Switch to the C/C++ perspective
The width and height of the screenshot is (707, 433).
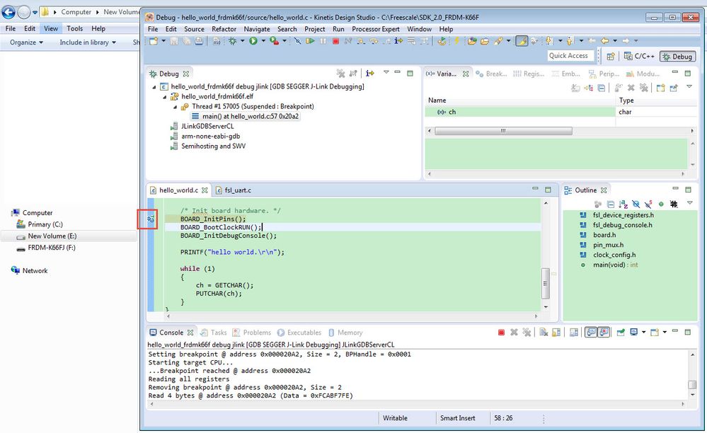click(x=639, y=57)
